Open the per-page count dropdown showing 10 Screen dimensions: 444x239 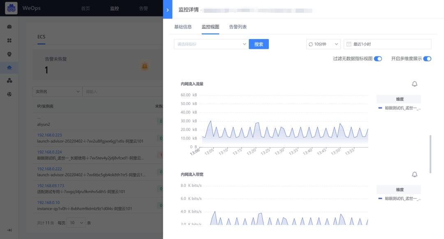pos(76,222)
